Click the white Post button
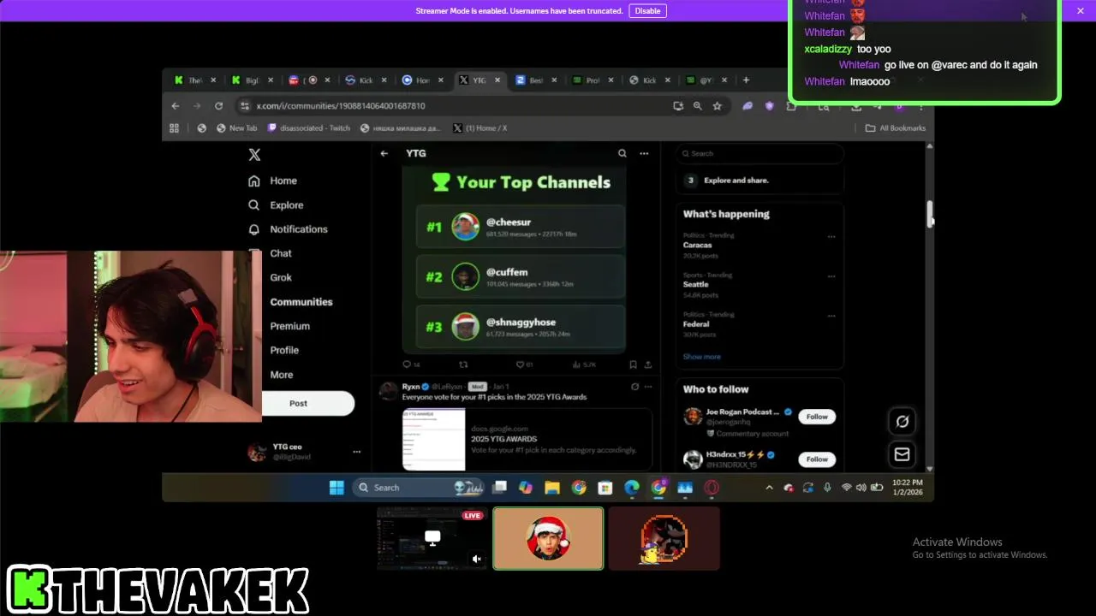The height and width of the screenshot is (616, 1096). (308, 403)
